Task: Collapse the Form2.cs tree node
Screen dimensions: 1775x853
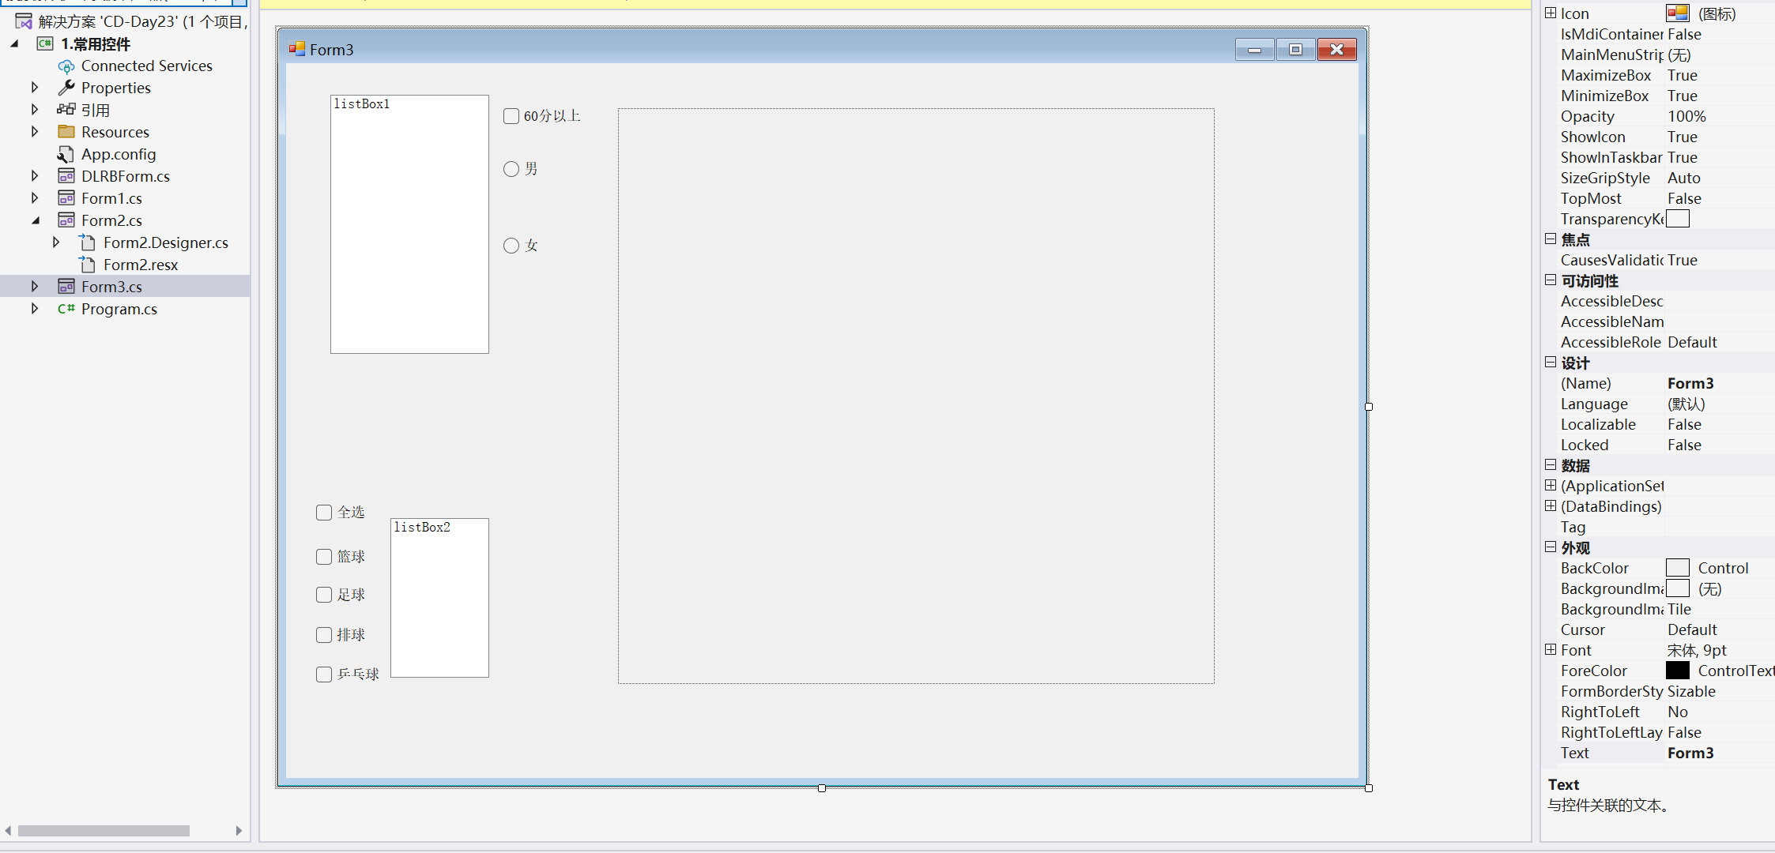Action: coord(35,220)
